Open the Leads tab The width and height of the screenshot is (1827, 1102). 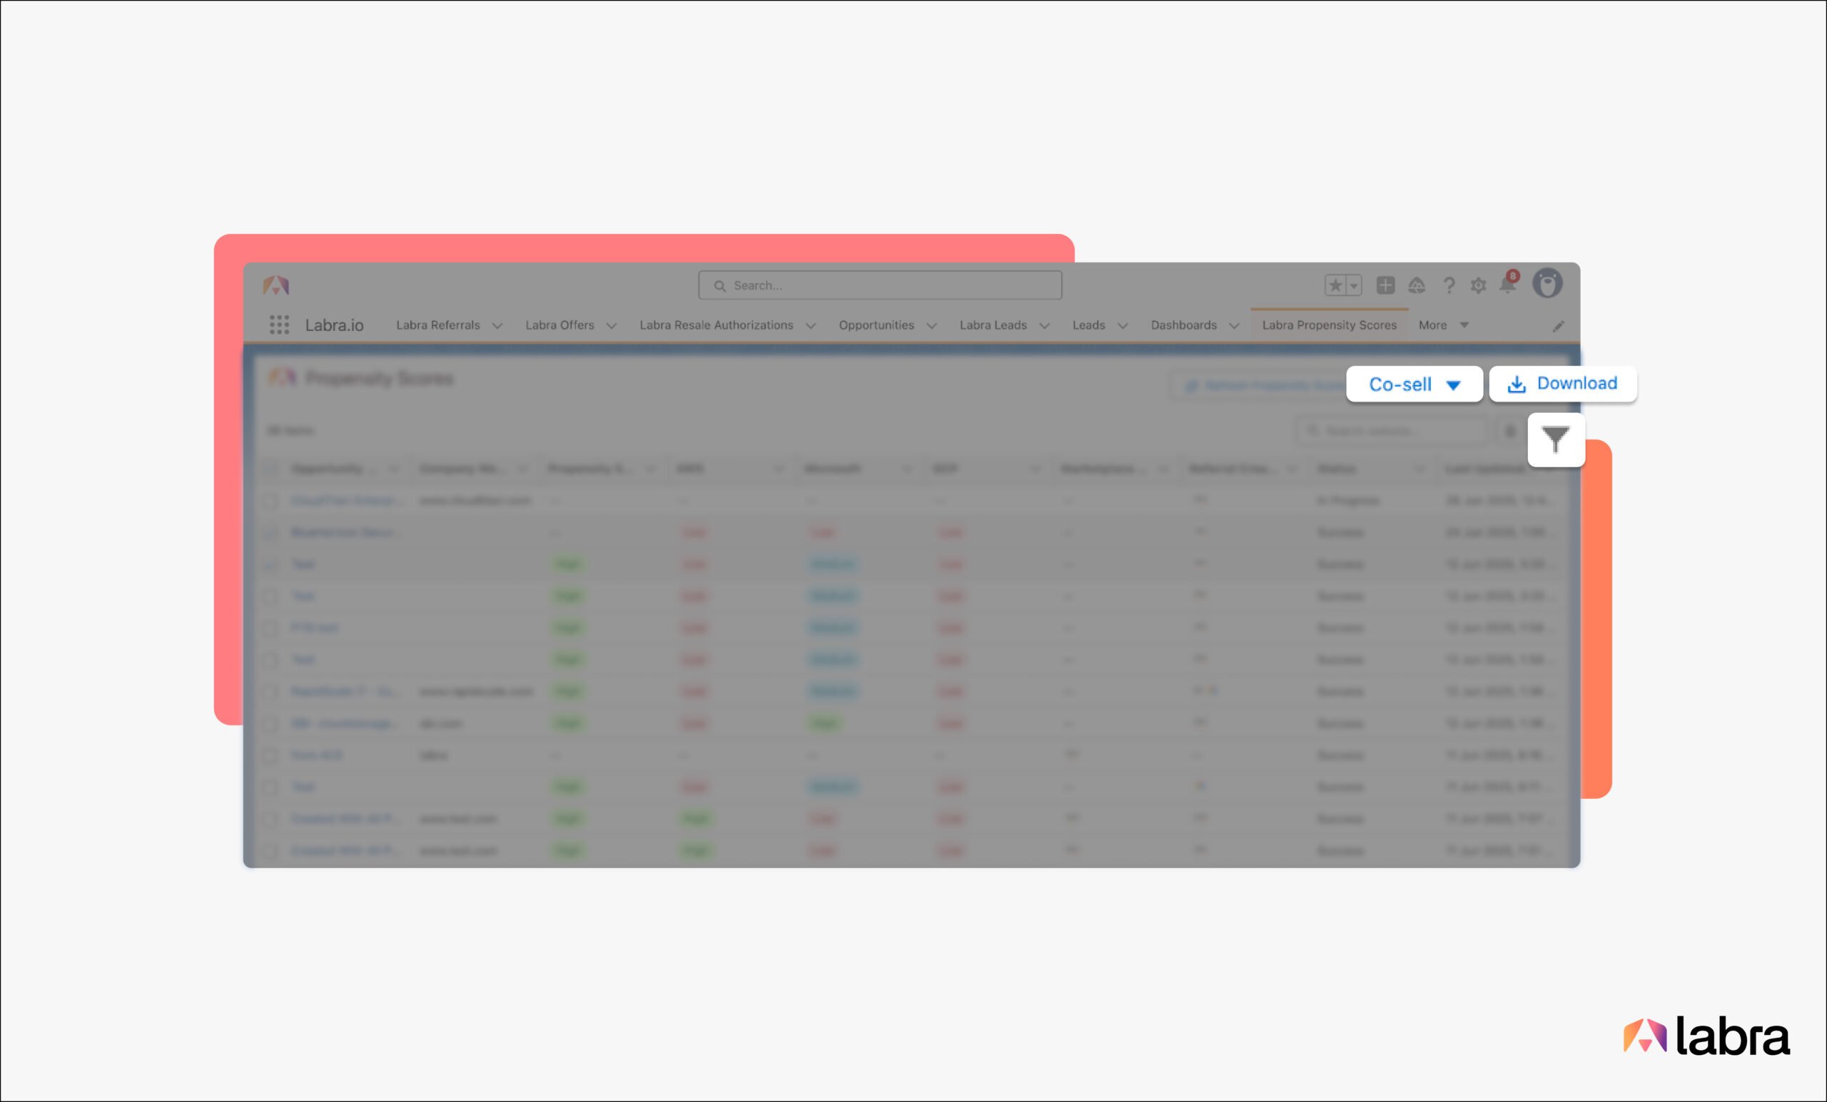(1088, 325)
